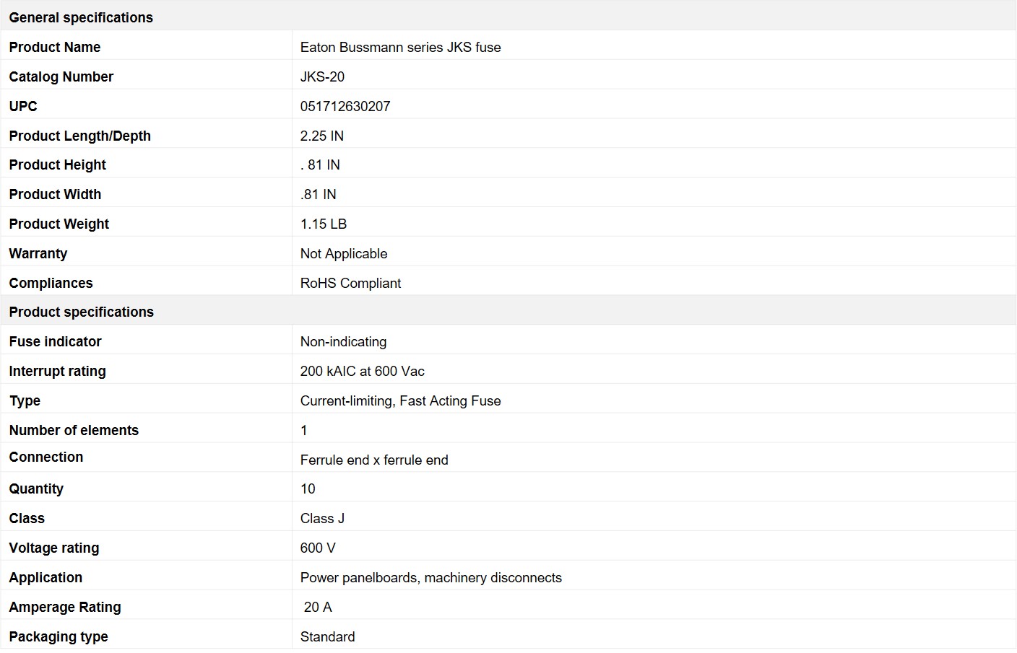Select the 'Packaging type' label

pos(59,636)
